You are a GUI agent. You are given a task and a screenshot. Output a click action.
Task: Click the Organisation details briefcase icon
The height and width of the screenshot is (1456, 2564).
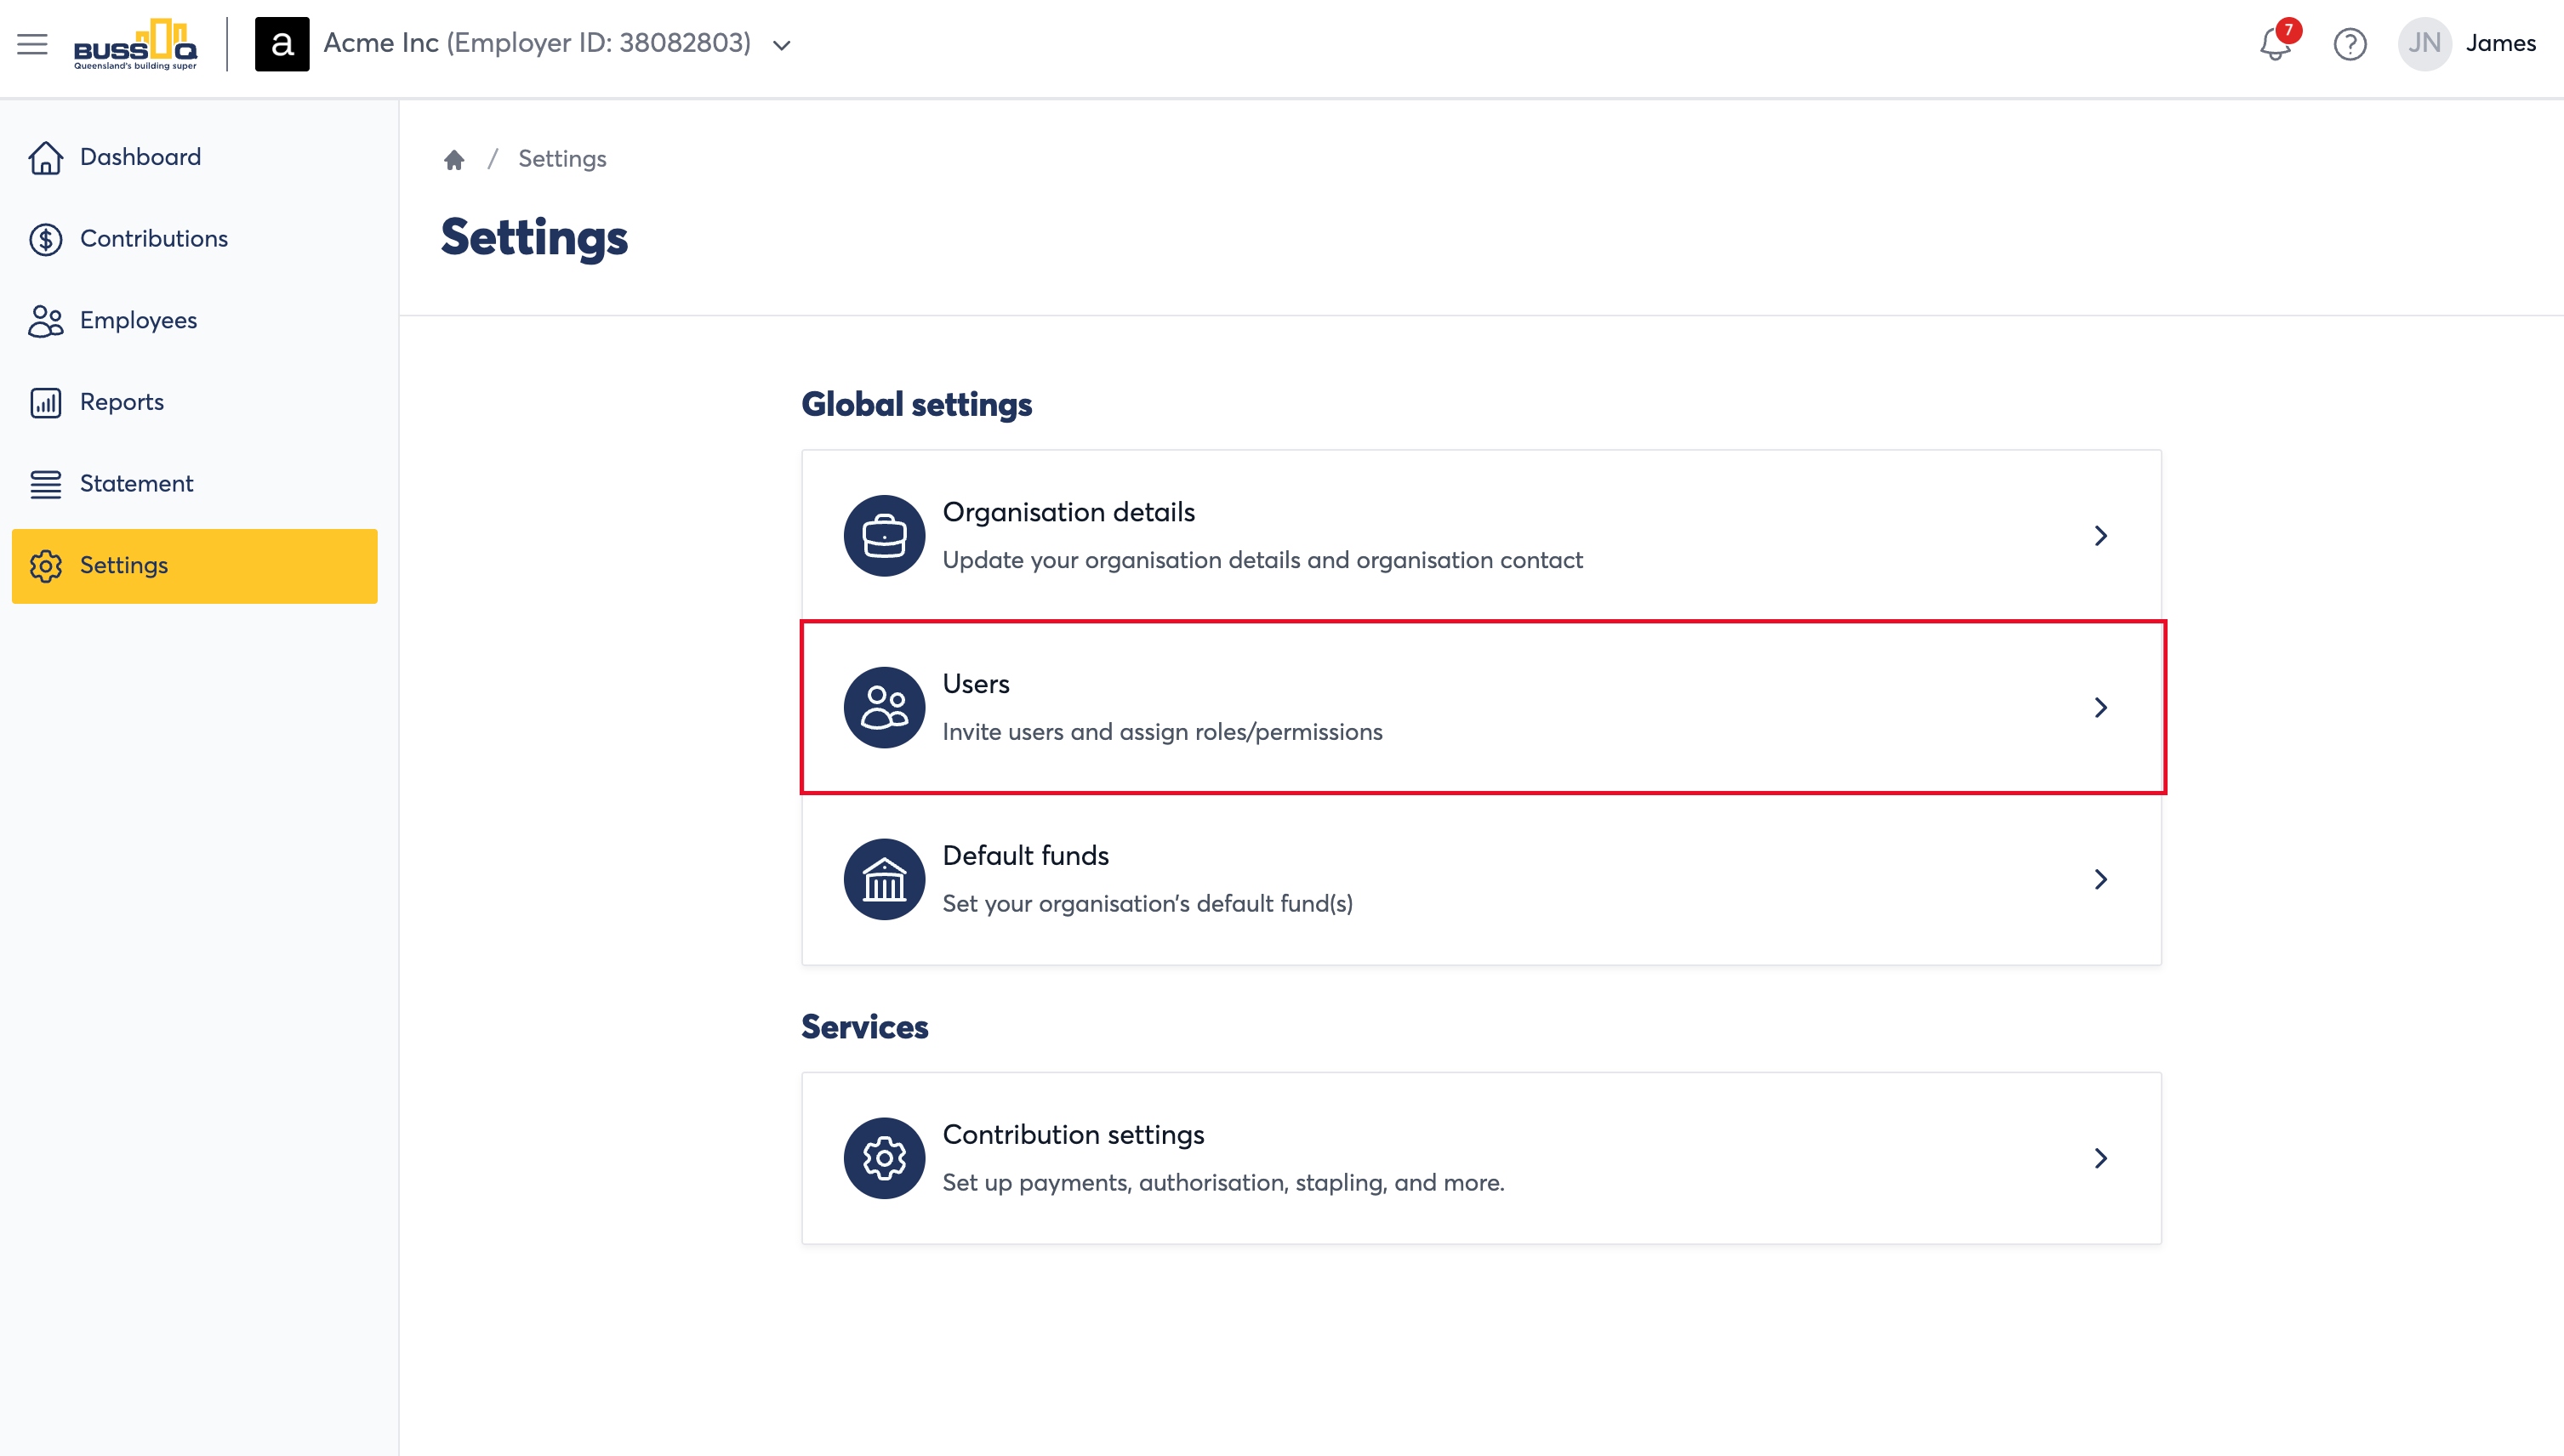(884, 536)
